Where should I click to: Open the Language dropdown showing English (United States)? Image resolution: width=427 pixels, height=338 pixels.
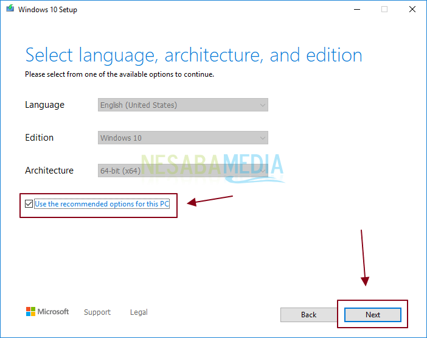(182, 105)
